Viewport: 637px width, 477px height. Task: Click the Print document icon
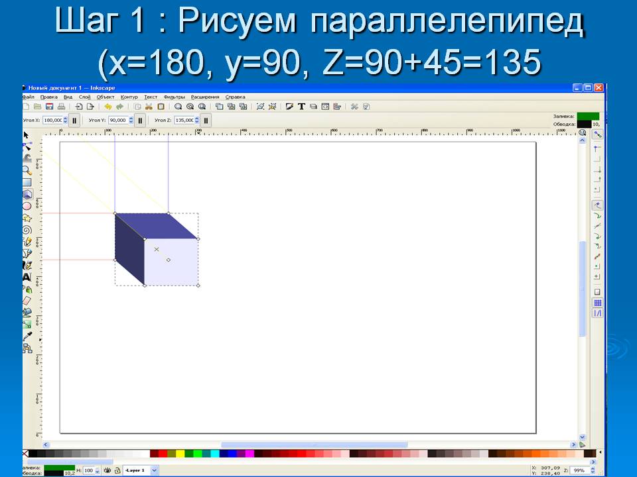coord(61,106)
